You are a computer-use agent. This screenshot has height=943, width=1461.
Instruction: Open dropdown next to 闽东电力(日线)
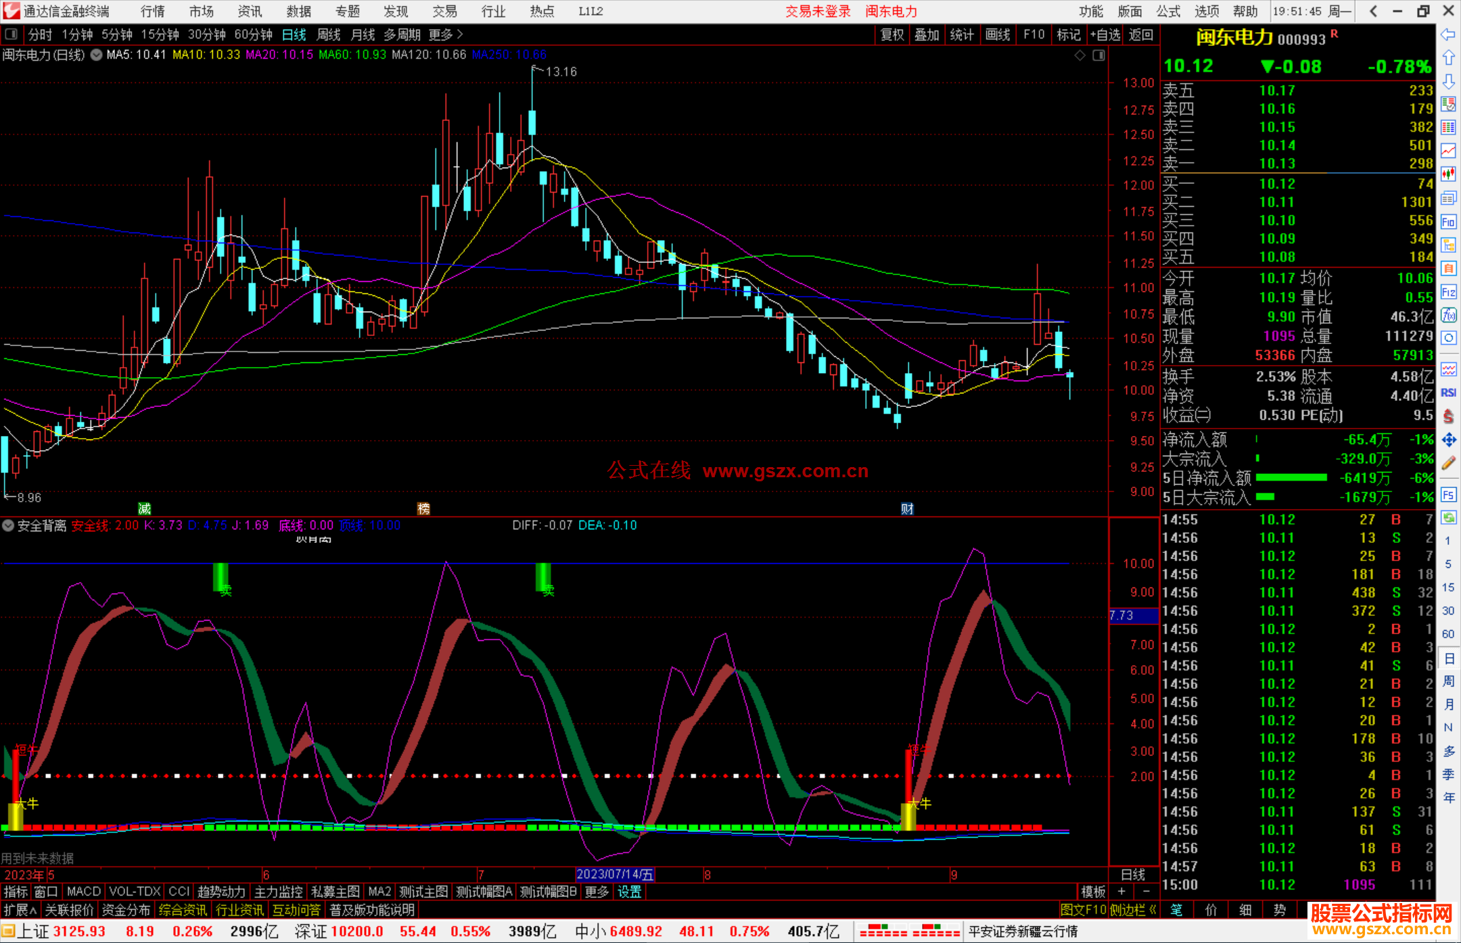coord(96,55)
